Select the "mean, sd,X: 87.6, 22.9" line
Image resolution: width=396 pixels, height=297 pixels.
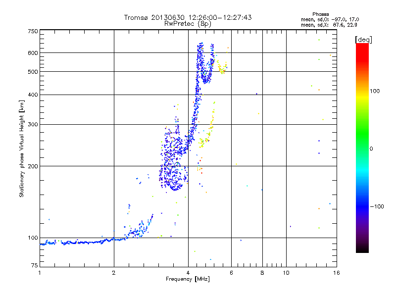click(x=329, y=25)
